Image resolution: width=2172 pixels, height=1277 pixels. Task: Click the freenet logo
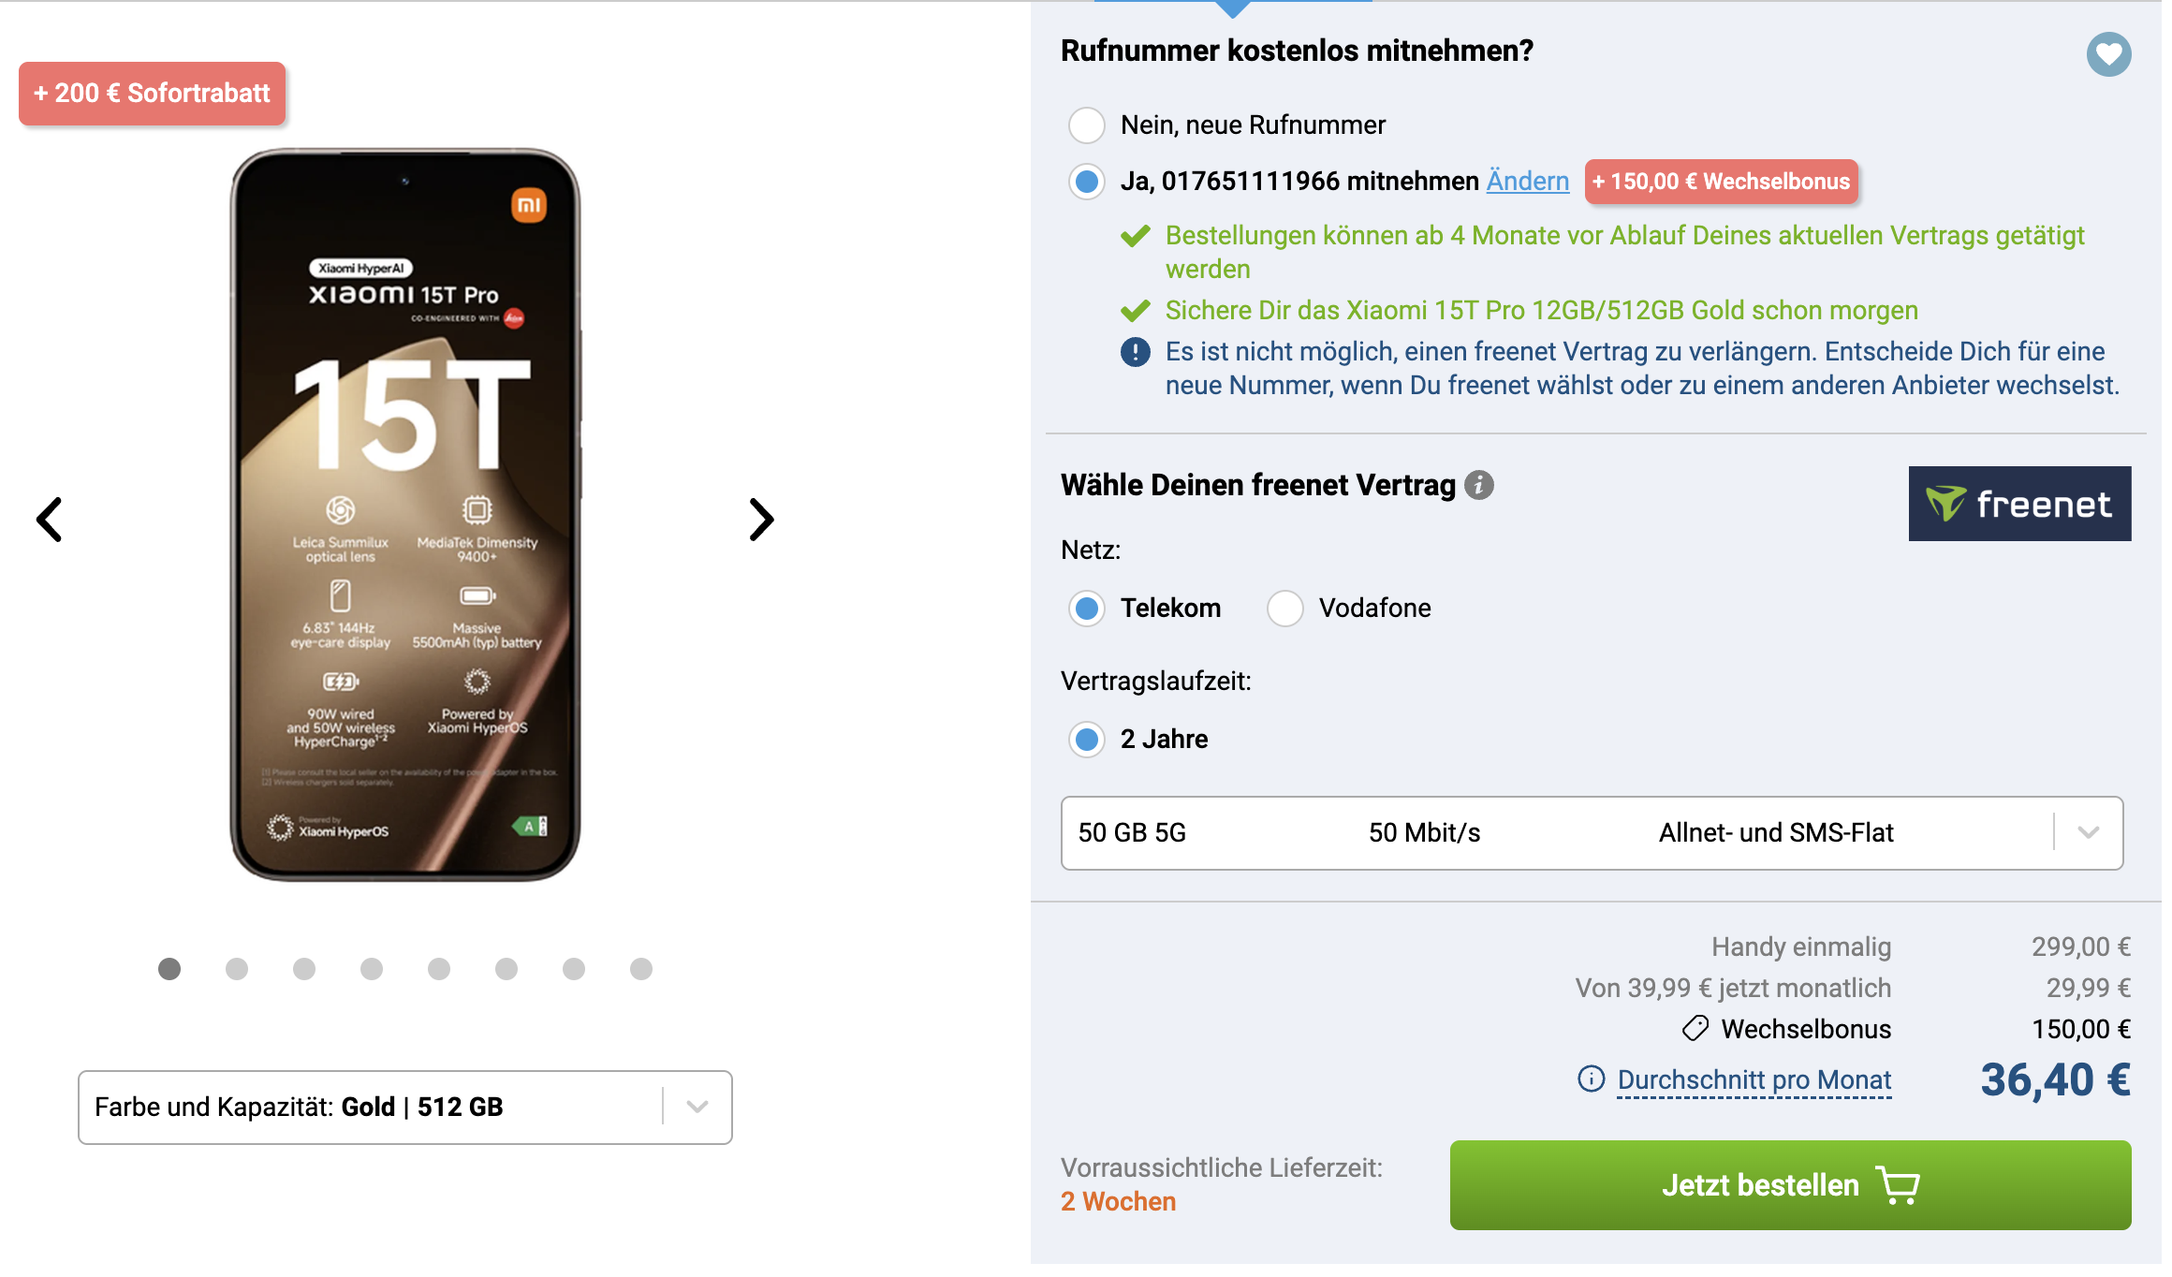coord(2019,504)
